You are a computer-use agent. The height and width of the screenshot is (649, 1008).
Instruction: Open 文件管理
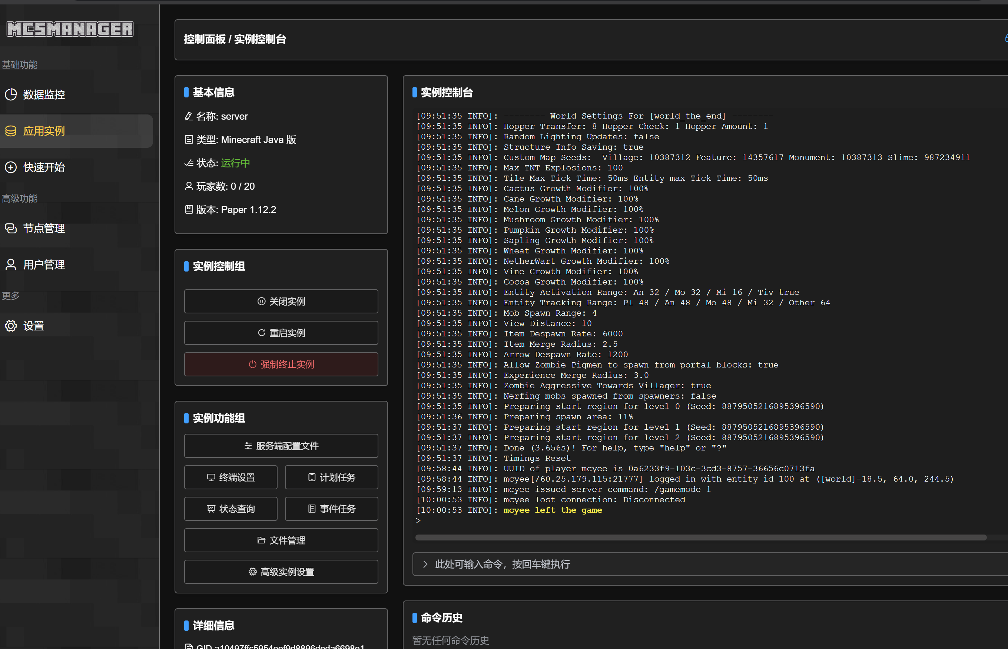tap(281, 540)
